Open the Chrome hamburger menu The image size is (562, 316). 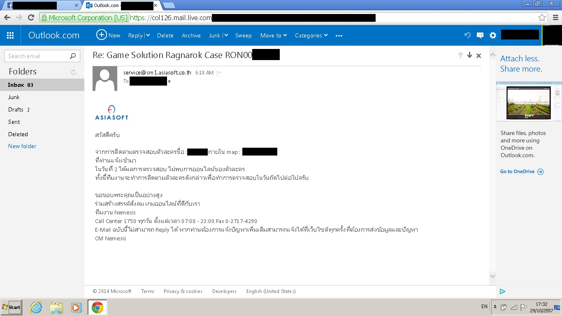(x=555, y=18)
